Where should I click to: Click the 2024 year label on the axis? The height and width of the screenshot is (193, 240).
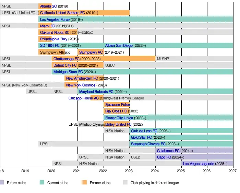(x=155, y=170)
